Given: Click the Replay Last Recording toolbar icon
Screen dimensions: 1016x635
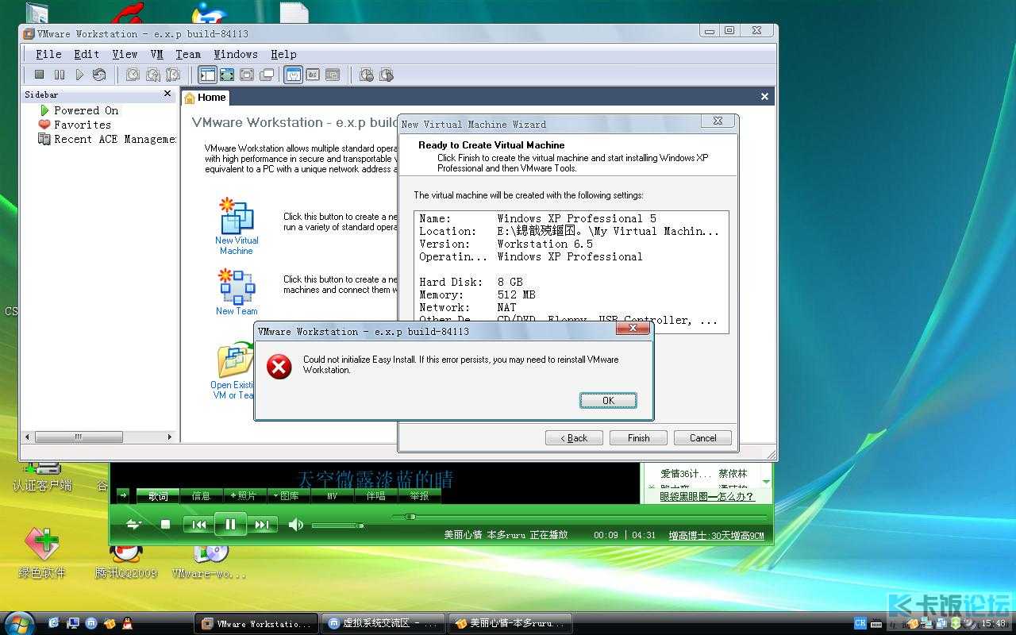Looking at the screenshot, I should 366,75.
